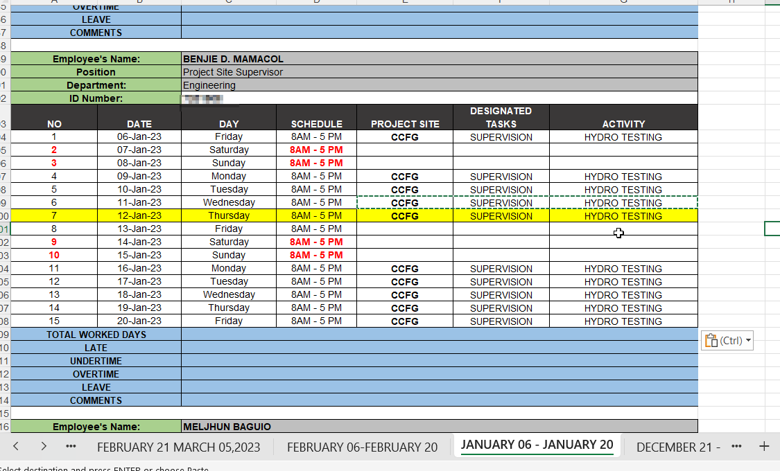Select the Employee's Name label for BENJIE
The image size is (780, 471).
(96, 59)
